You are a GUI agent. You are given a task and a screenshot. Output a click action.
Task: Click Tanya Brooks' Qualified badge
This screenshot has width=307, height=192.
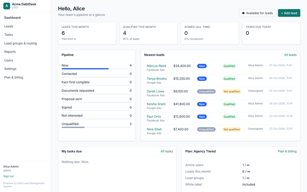(x=229, y=79)
